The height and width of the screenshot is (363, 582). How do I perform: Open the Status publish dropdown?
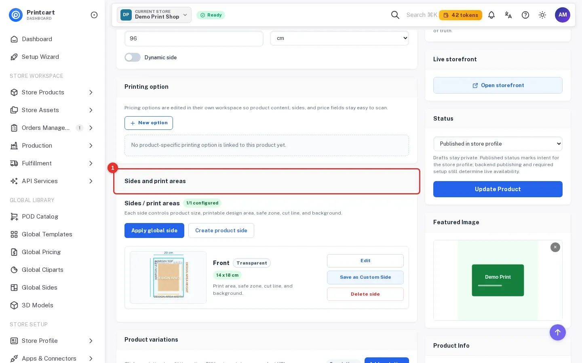[x=498, y=144]
